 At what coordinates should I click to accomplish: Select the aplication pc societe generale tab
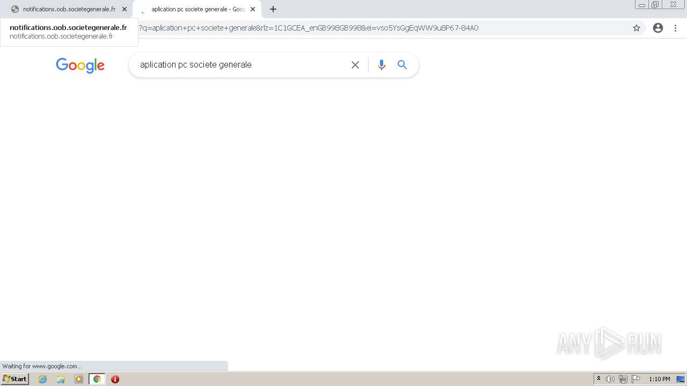coord(197,9)
